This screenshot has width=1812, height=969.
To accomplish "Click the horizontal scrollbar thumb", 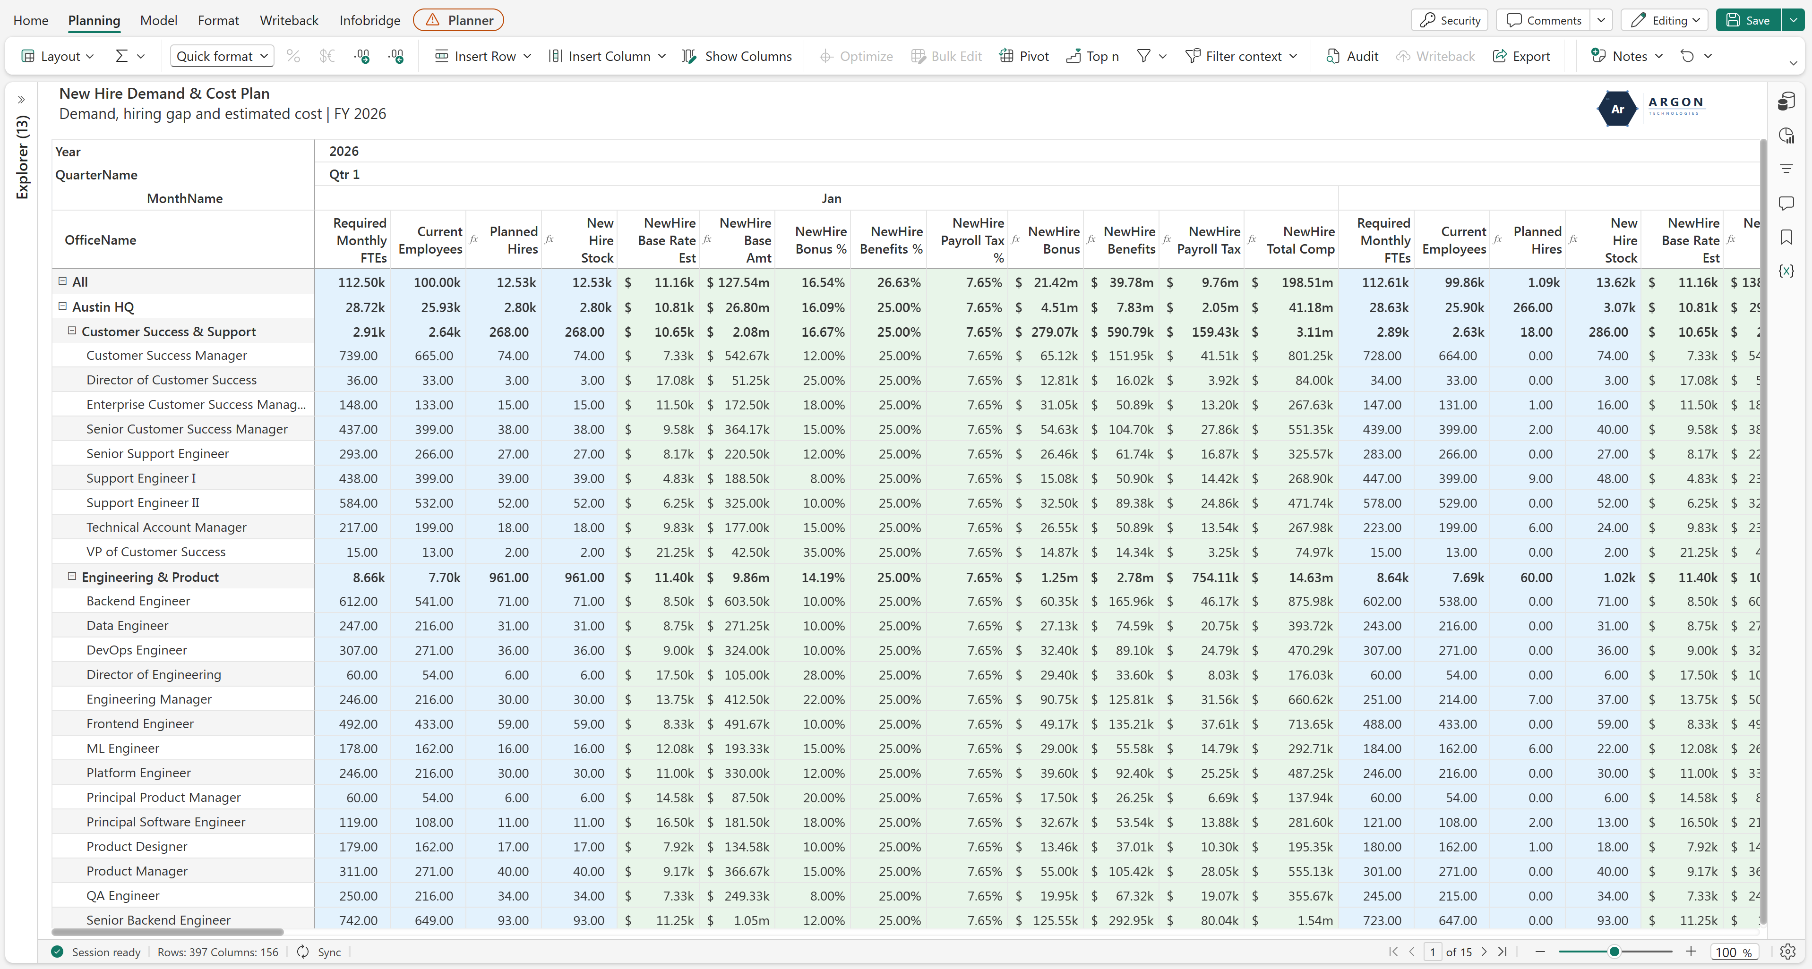I will coord(167,932).
